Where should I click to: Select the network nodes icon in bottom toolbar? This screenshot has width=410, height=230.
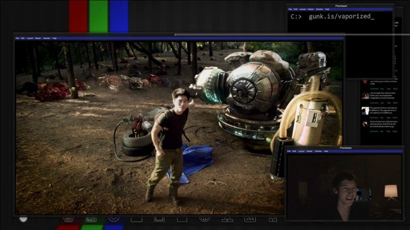pos(227,220)
